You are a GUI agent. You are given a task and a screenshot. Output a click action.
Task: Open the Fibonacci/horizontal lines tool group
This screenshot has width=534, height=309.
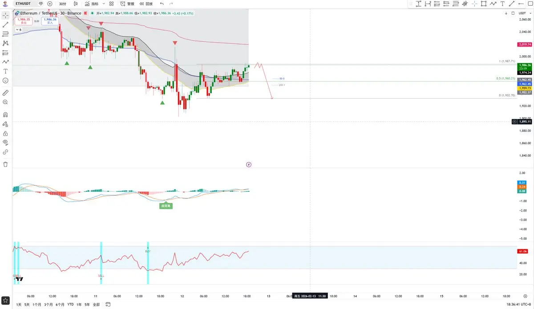[5, 34]
